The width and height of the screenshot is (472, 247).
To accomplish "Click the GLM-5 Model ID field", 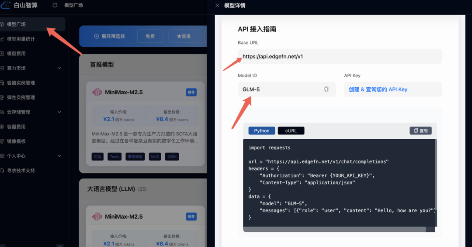I will pos(287,89).
